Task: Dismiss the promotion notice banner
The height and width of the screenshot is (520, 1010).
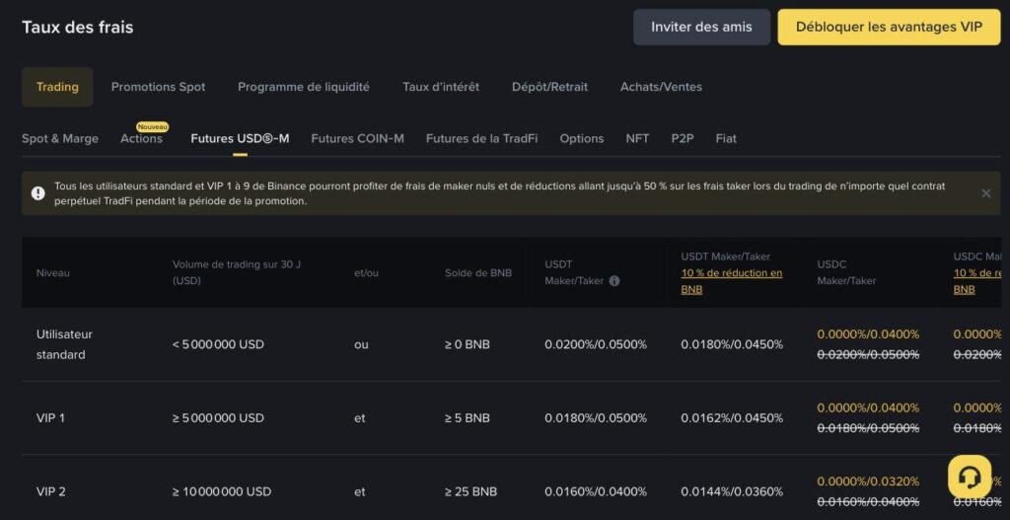Action: coord(985,193)
